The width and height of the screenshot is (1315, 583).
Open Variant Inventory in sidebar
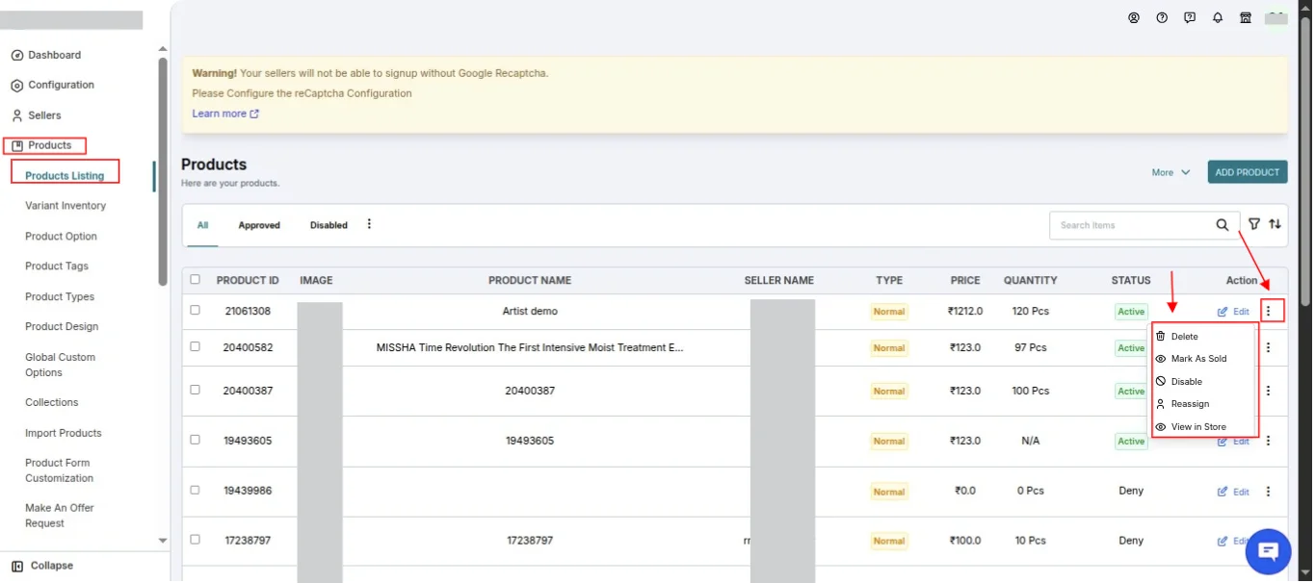point(66,206)
